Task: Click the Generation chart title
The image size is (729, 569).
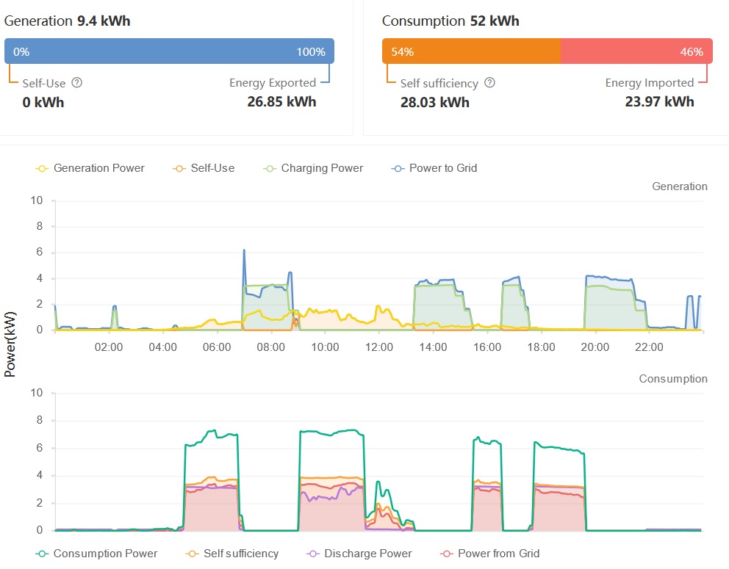Action: pyautogui.click(x=680, y=186)
